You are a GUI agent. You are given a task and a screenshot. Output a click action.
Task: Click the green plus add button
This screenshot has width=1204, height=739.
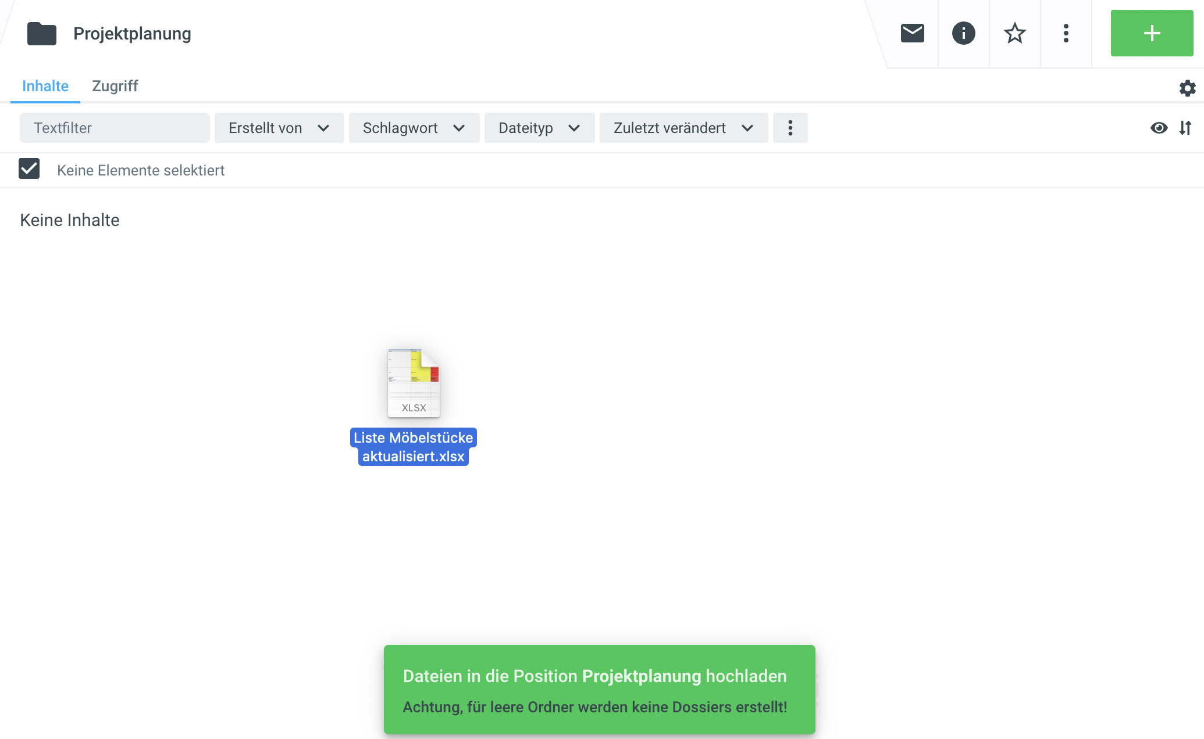point(1152,33)
